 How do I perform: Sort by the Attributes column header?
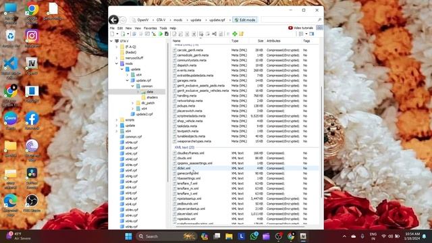pos(273,40)
